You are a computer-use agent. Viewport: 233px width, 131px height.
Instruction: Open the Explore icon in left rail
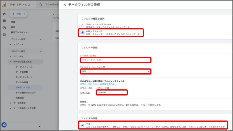click(4, 28)
